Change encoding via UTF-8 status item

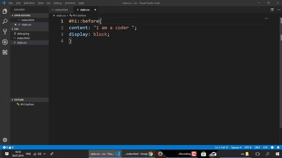click(x=248, y=147)
